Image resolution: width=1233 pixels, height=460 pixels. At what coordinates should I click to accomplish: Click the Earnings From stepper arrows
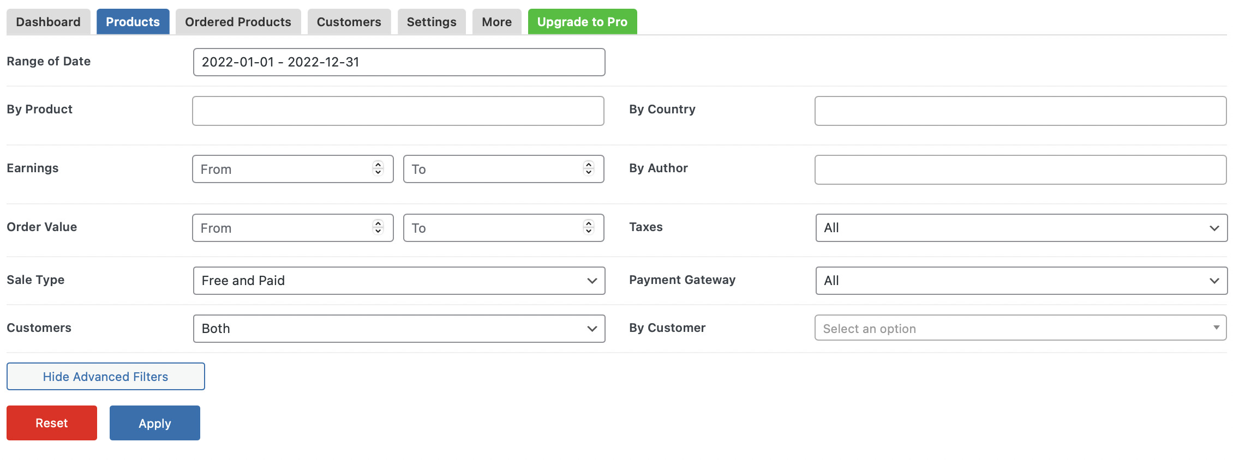point(378,168)
